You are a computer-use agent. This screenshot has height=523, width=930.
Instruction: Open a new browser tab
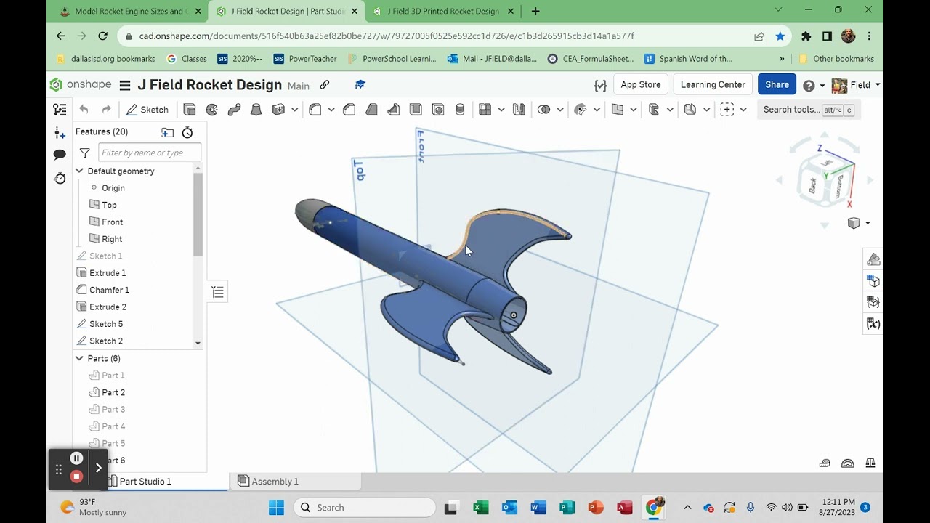coord(535,12)
